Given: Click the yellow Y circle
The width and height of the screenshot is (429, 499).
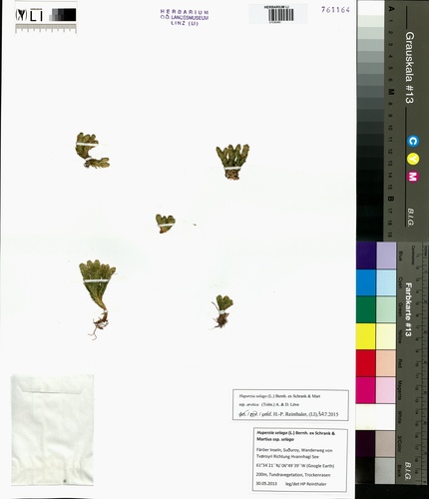Looking at the screenshot, I should point(413,159).
